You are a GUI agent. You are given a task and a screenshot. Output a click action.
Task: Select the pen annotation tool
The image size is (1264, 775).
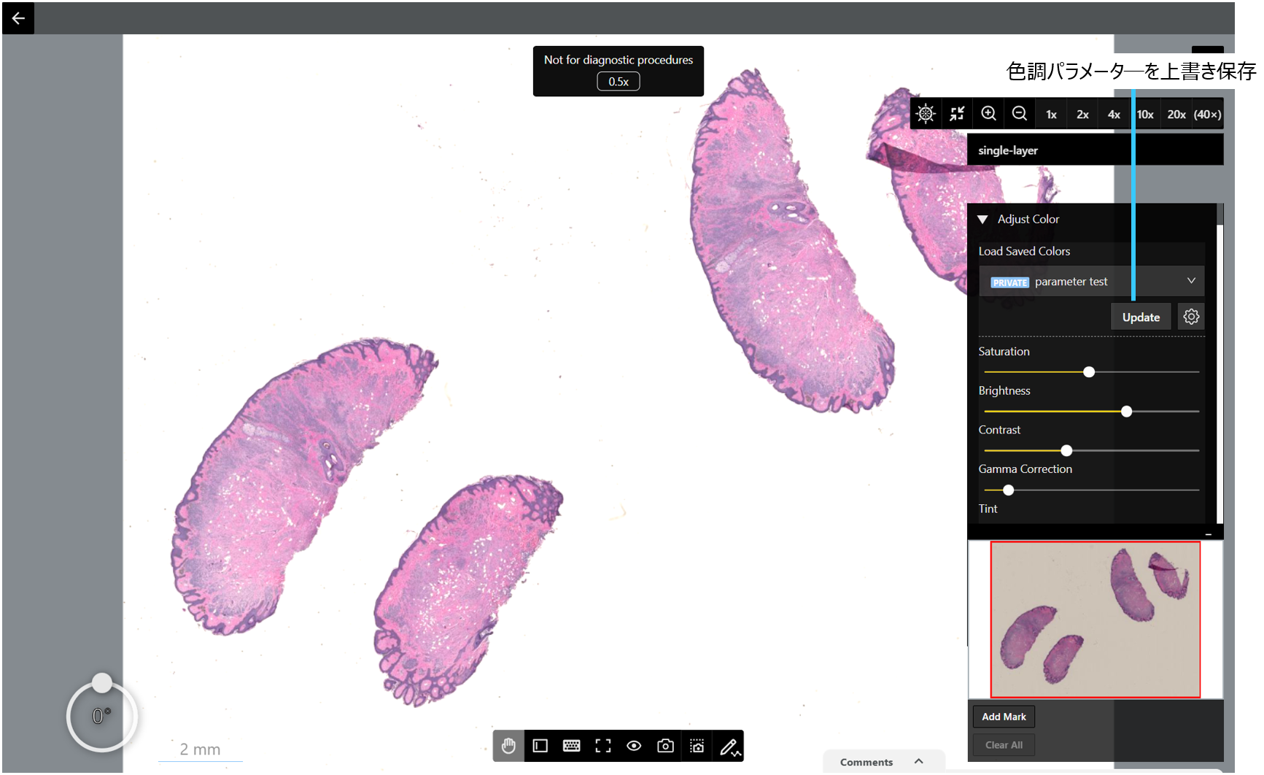click(729, 746)
